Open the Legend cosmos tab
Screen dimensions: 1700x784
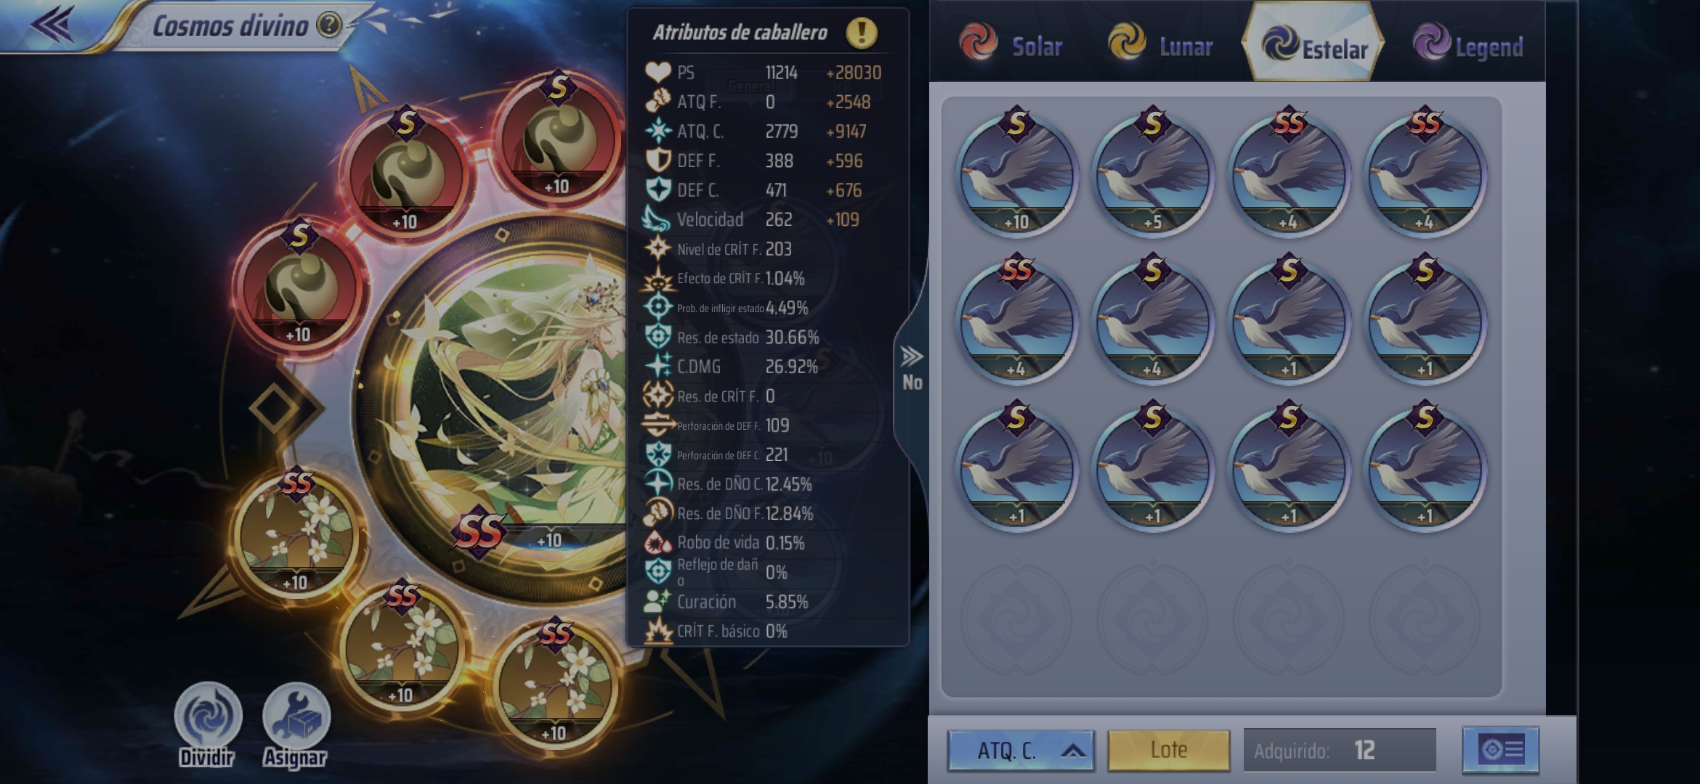tap(1468, 44)
